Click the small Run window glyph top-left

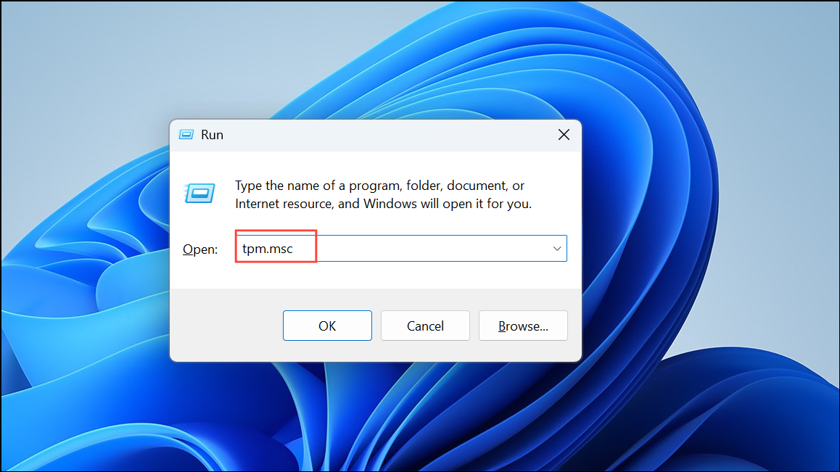pos(186,134)
